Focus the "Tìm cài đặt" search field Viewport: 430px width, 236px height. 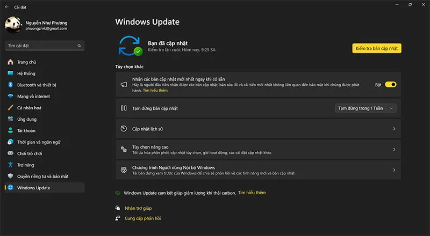(x=45, y=46)
